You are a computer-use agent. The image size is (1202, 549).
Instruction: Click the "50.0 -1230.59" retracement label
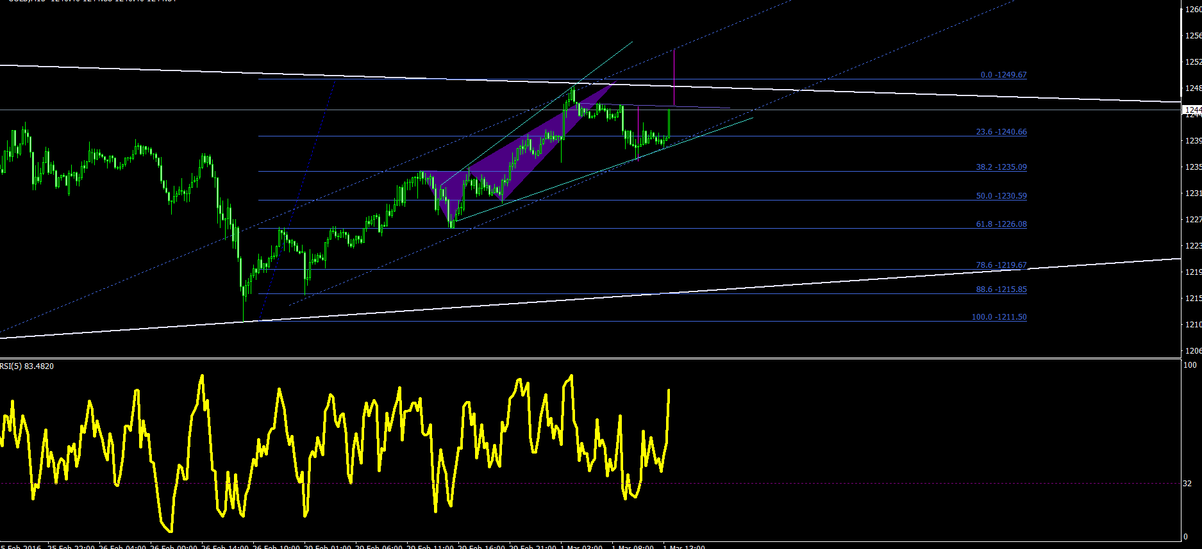tap(1001, 196)
